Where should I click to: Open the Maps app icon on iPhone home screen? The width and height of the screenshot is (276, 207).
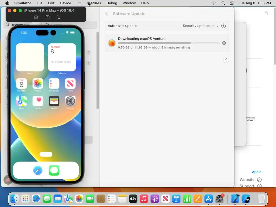pyautogui.click(x=22, y=101)
